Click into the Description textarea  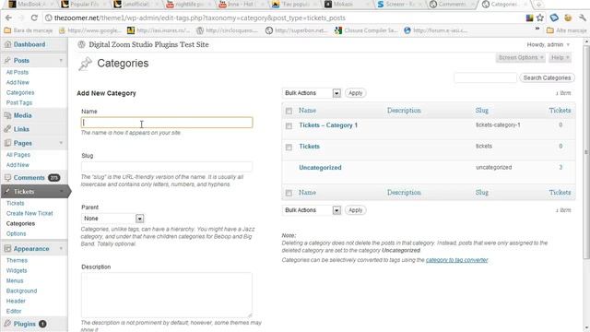pos(167,295)
